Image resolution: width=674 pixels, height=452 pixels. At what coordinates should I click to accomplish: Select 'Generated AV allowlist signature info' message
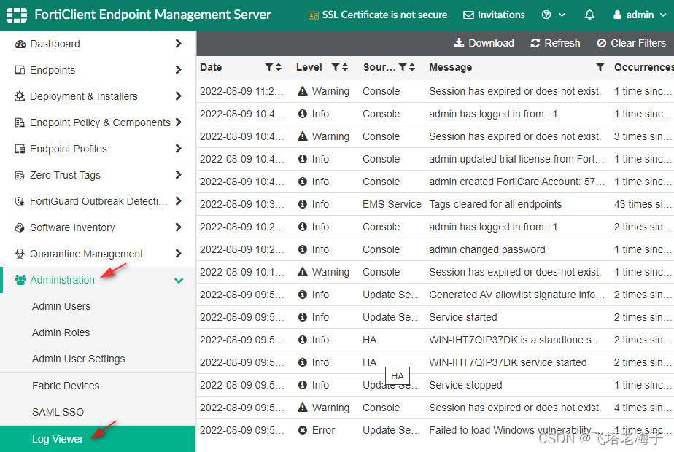pos(516,295)
